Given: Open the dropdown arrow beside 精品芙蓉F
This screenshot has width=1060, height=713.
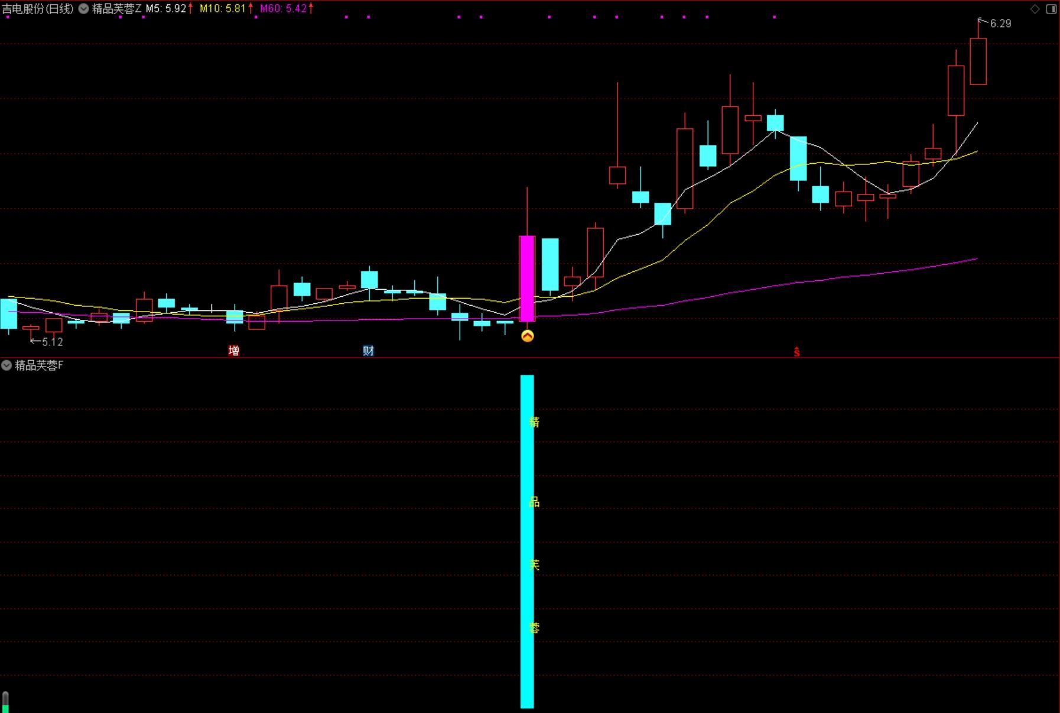Looking at the screenshot, I should pyautogui.click(x=6, y=365).
